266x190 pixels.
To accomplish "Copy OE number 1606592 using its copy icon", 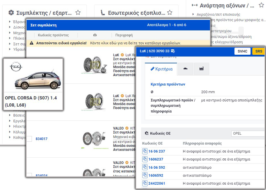I will point(145,175).
